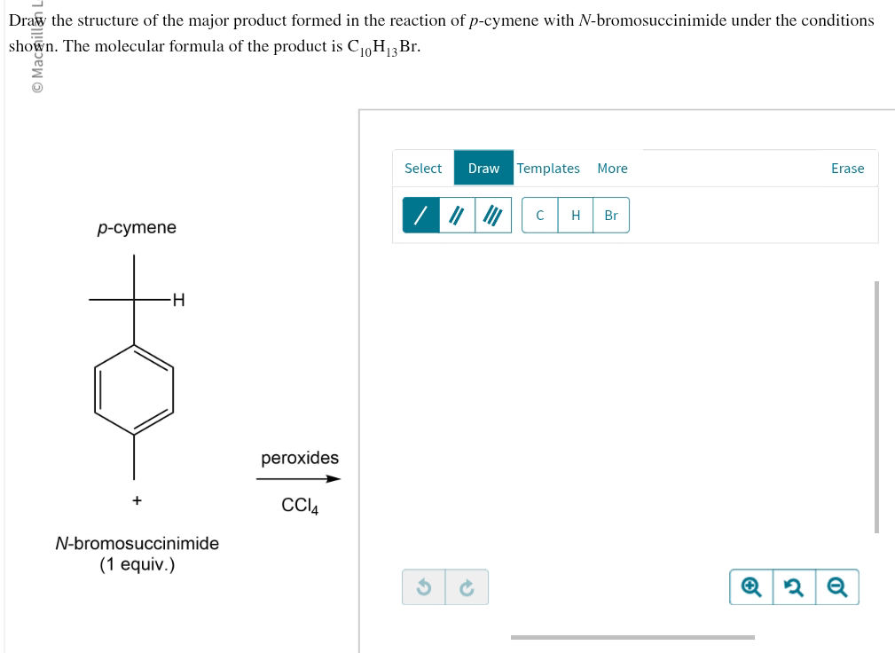Click the zoom in magnifier icon
This screenshot has width=895, height=653.
750,586
